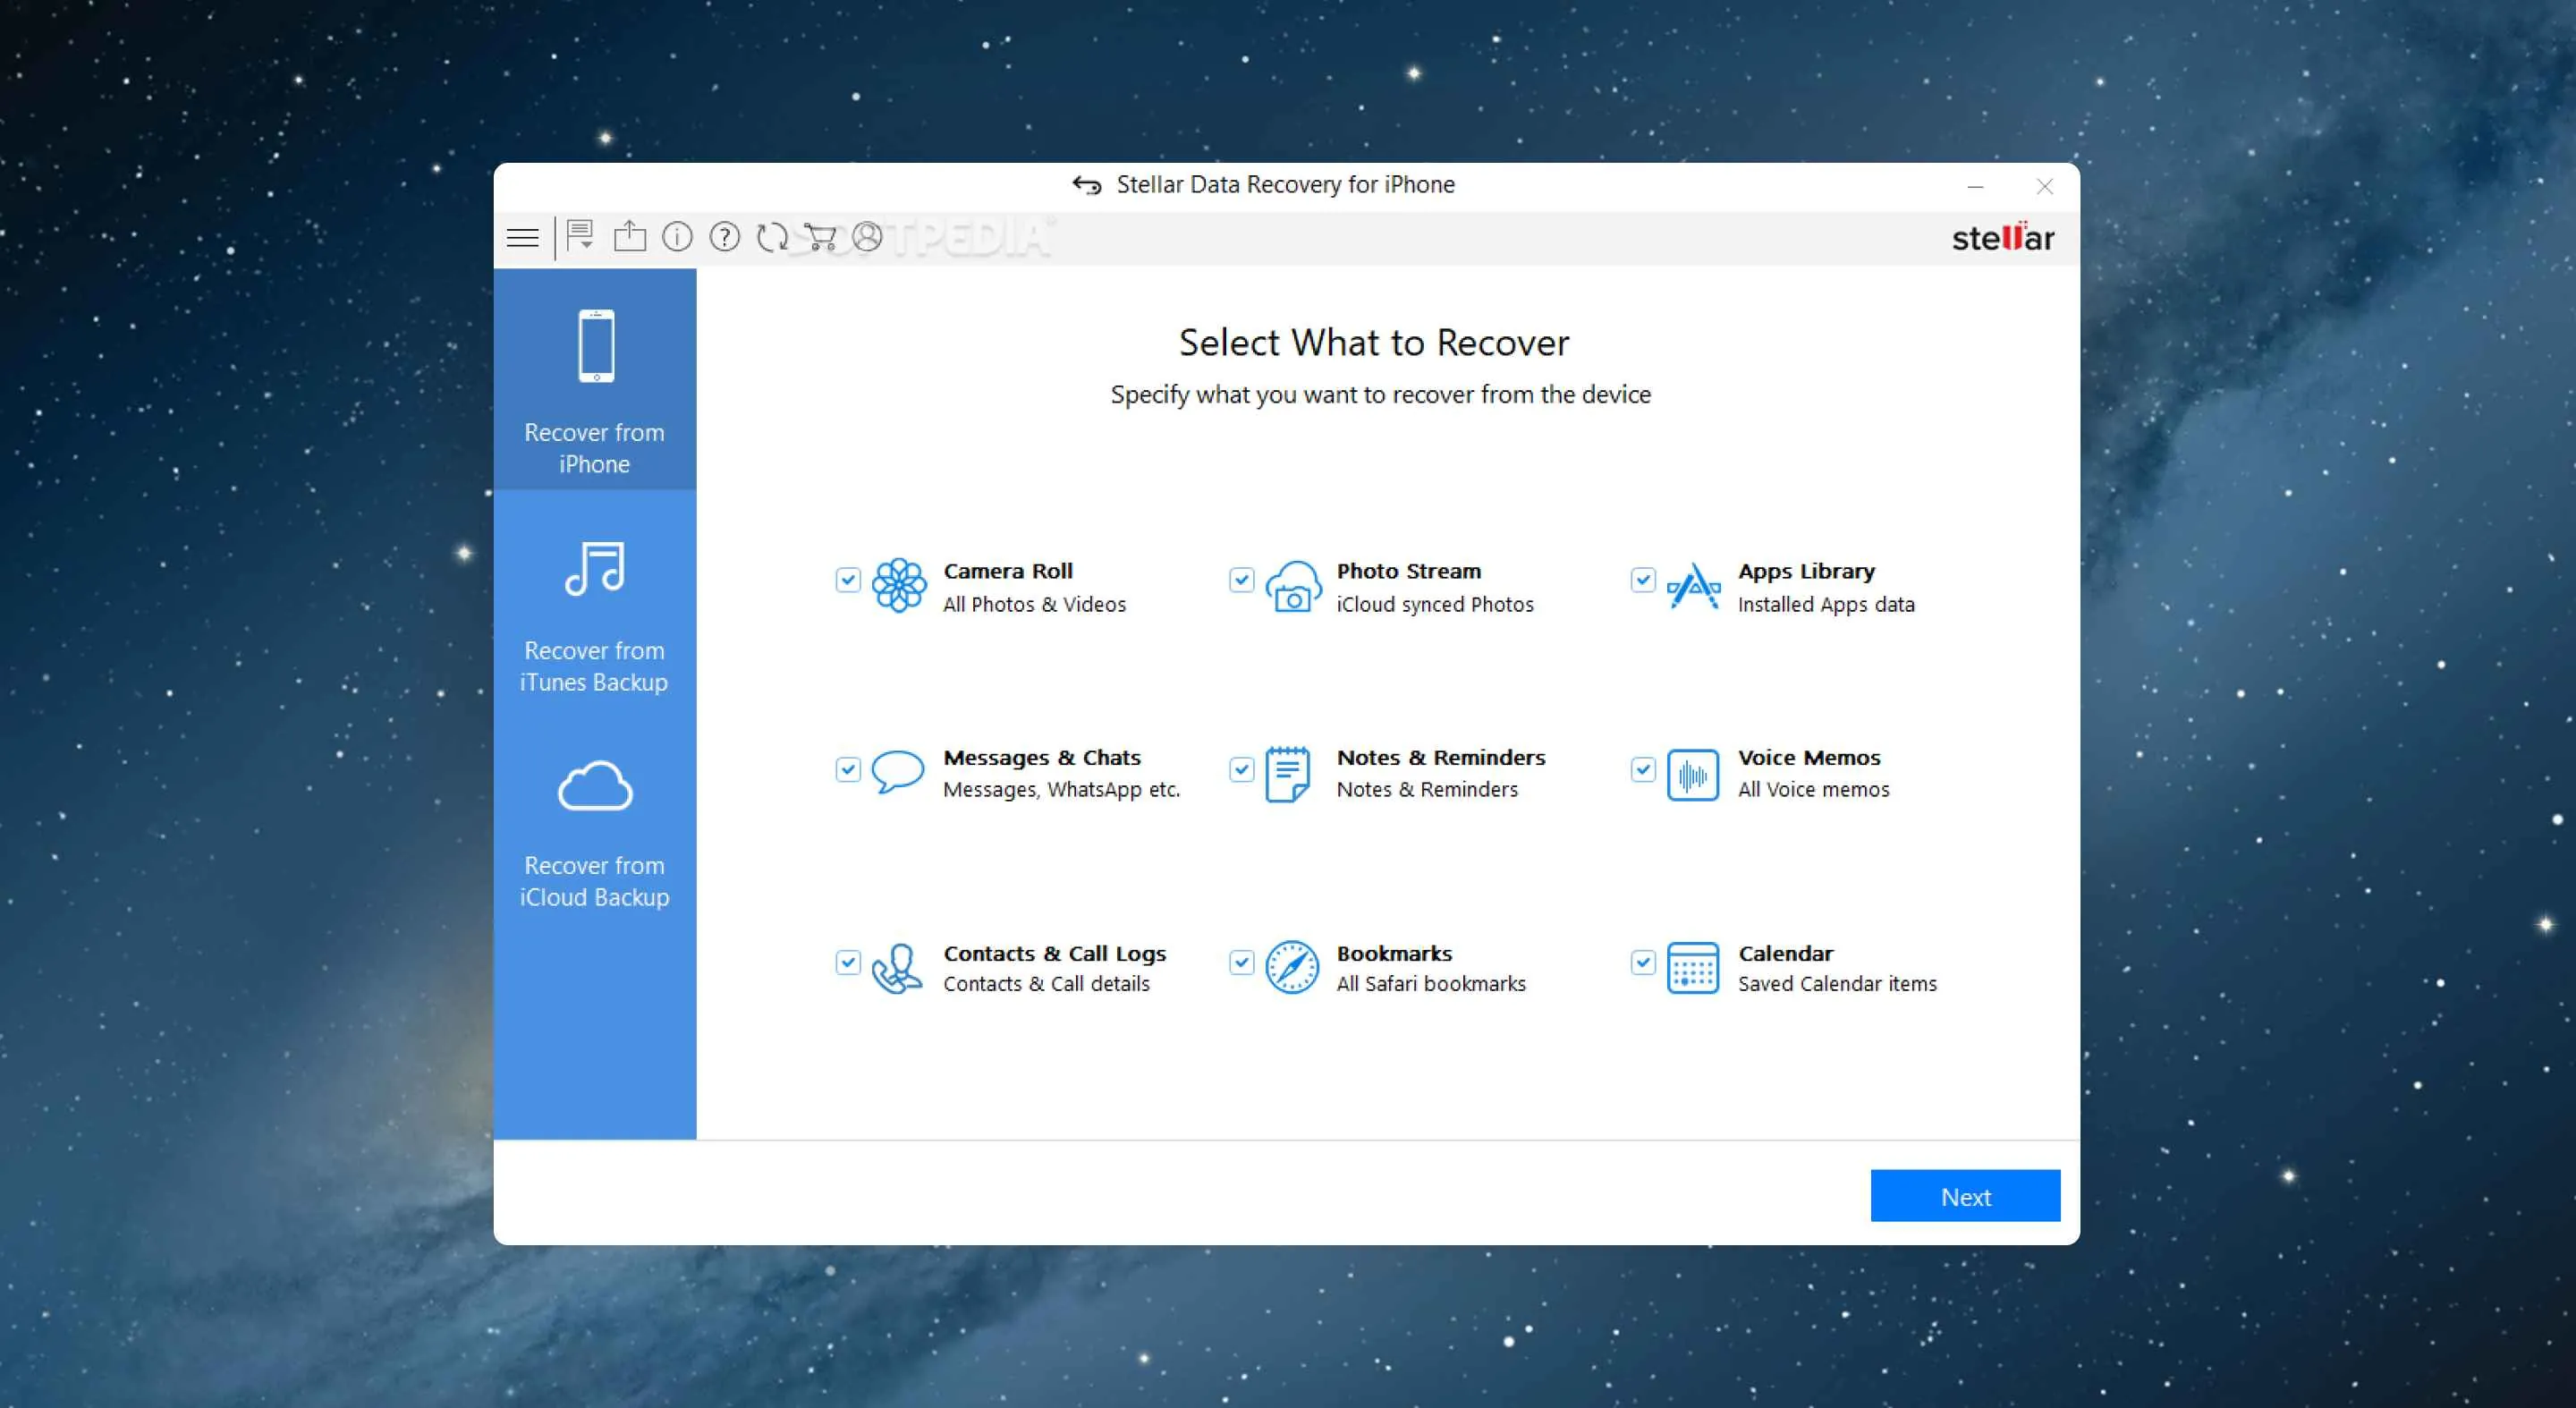Uncheck Voice Memos from recovery

1642,769
